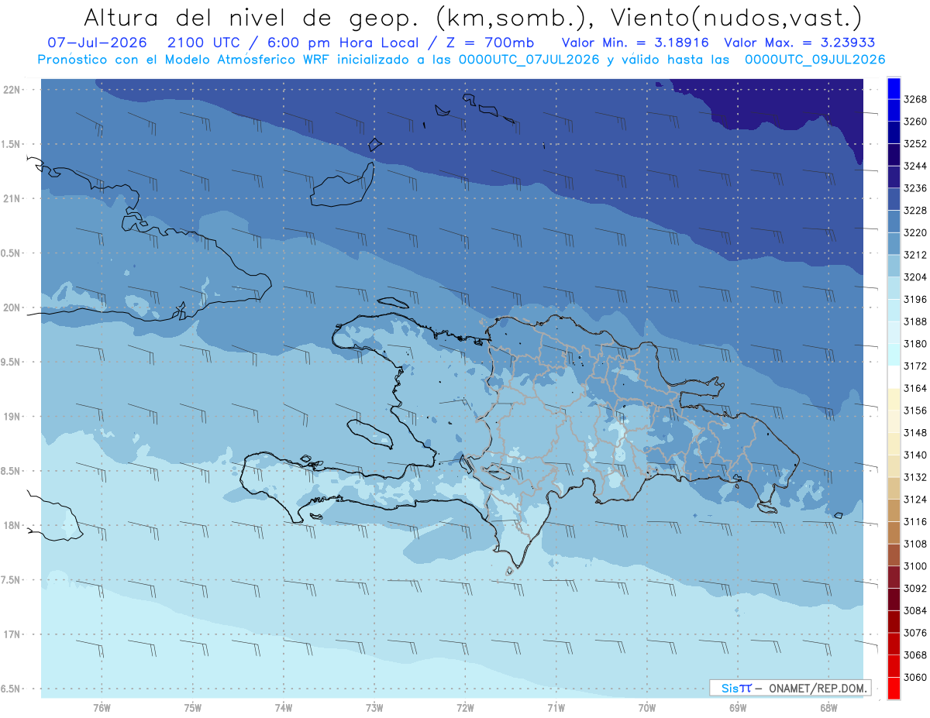The width and height of the screenshot is (930, 718).
Task: Click the "71W" longitude label
Action: coord(556,707)
